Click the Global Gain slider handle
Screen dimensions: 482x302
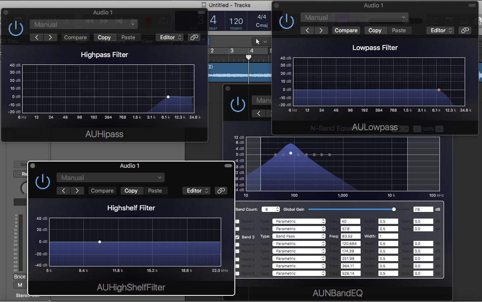[x=394, y=209]
